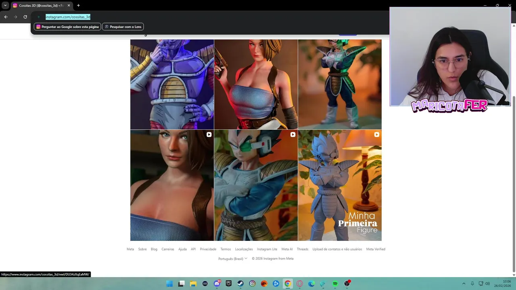The height and width of the screenshot is (290, 516).
Task: Open the Meta Verified footer link
Action: tap(376, 249)
